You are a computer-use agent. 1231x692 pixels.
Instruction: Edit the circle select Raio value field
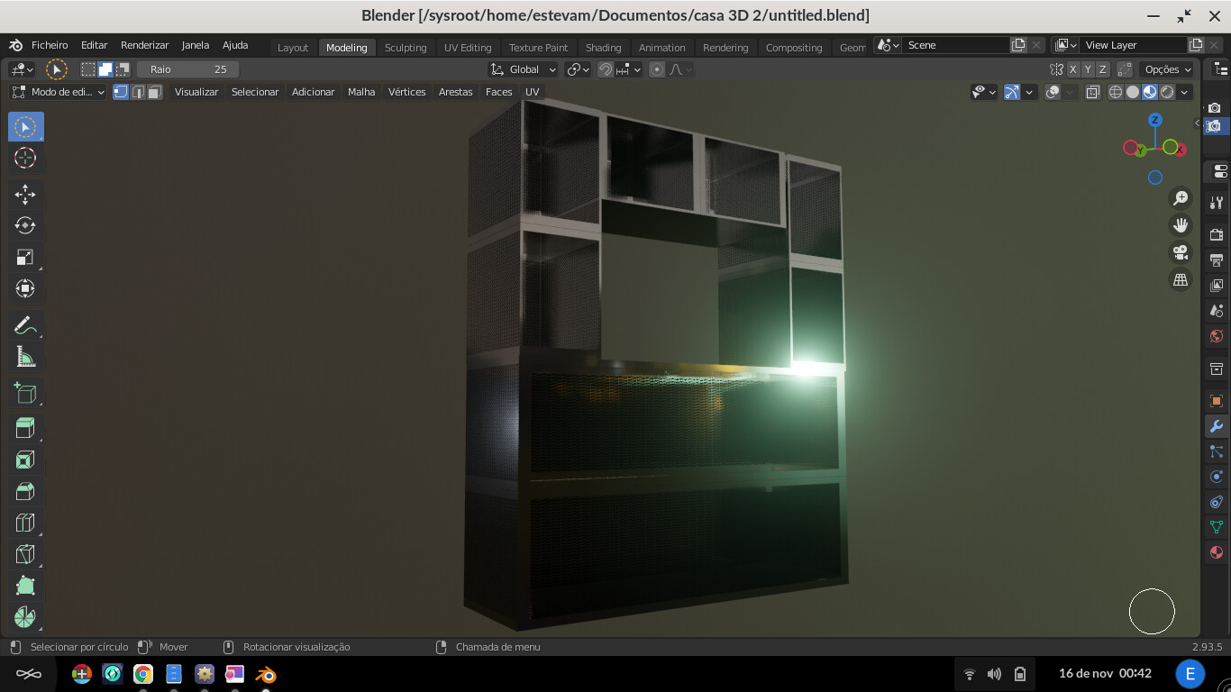189,69
